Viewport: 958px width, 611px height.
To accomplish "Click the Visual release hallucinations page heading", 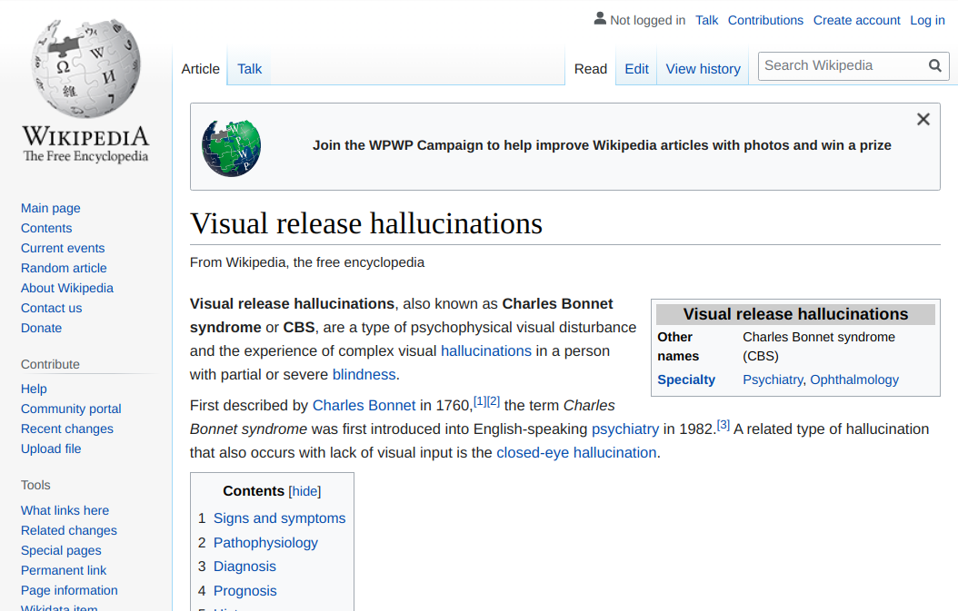I will pyautogui.click(x=366, y=223).
